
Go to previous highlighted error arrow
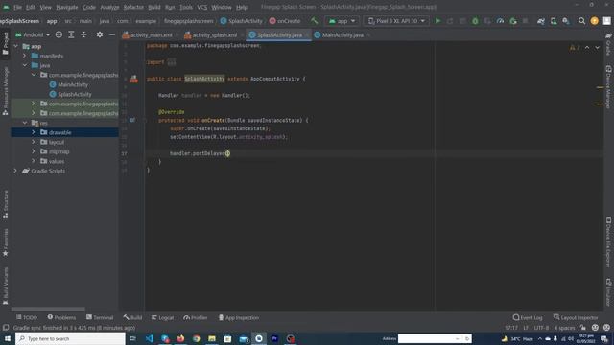click(x=587, y=47)
